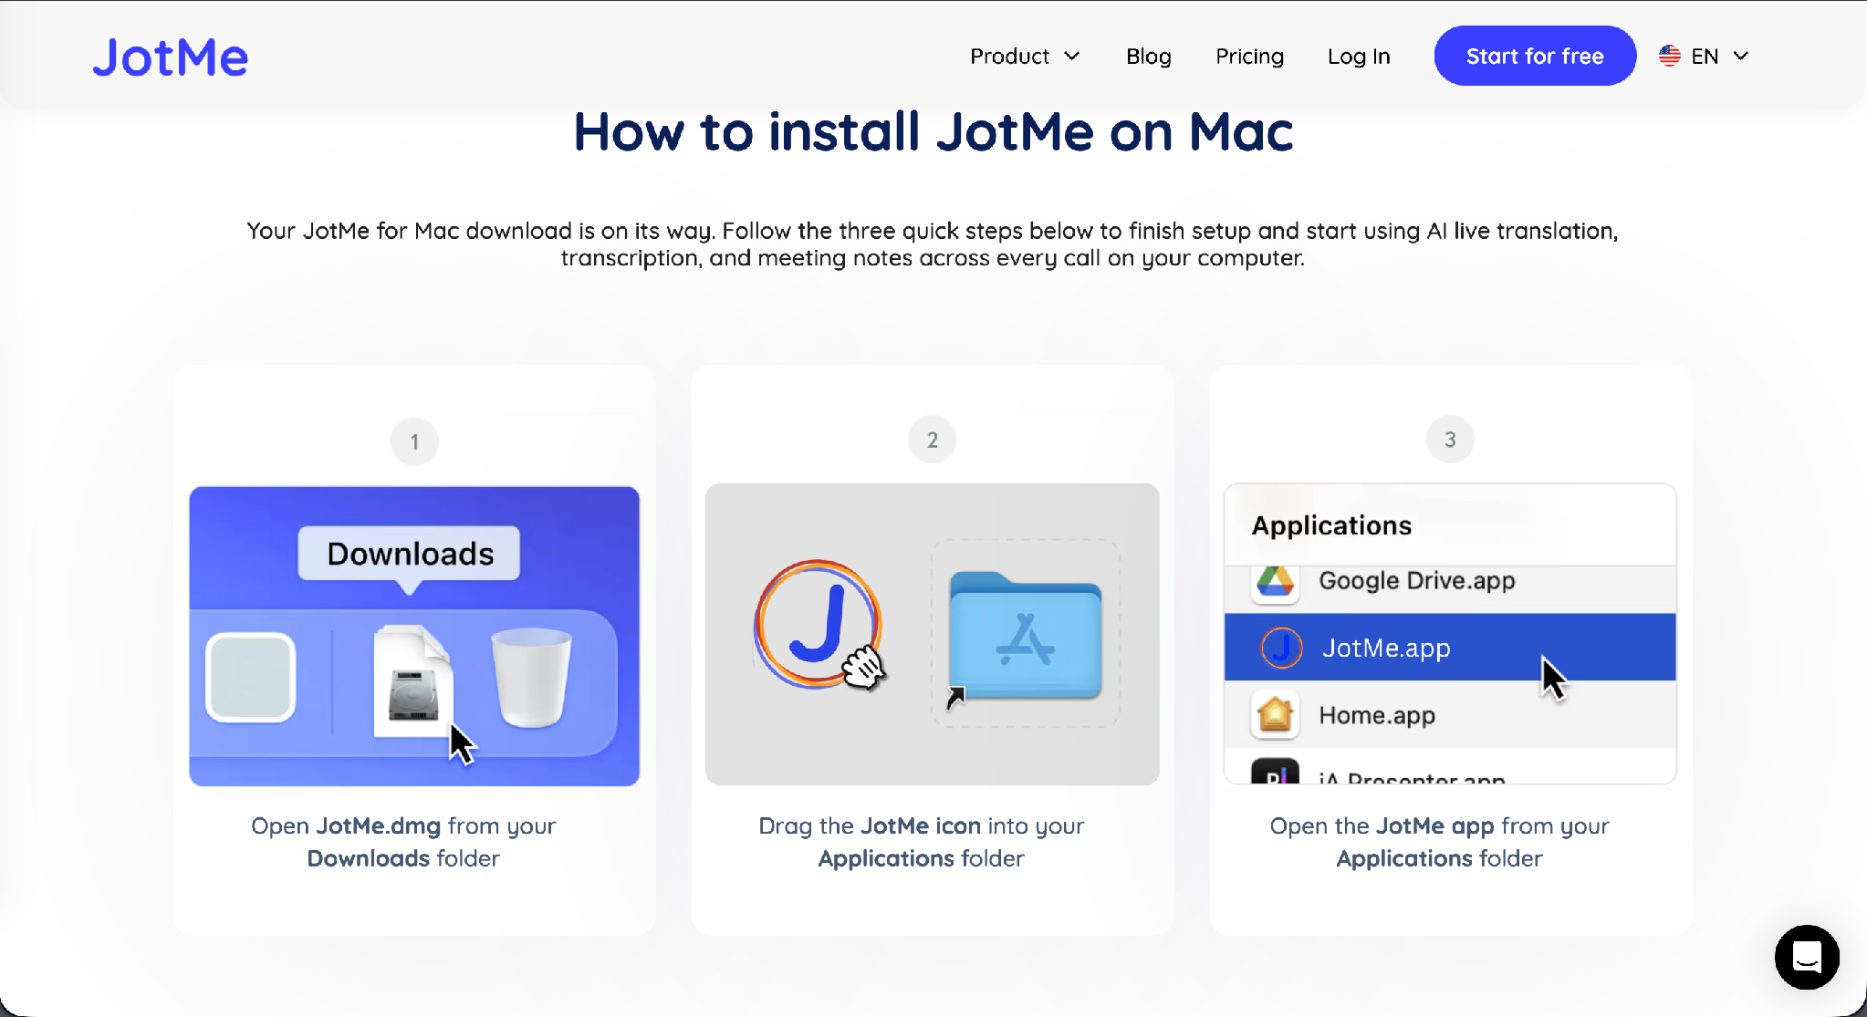The image size is (1867, 1017).
Task: Click the Google Drive.app icon
Action: (1275, 582)
